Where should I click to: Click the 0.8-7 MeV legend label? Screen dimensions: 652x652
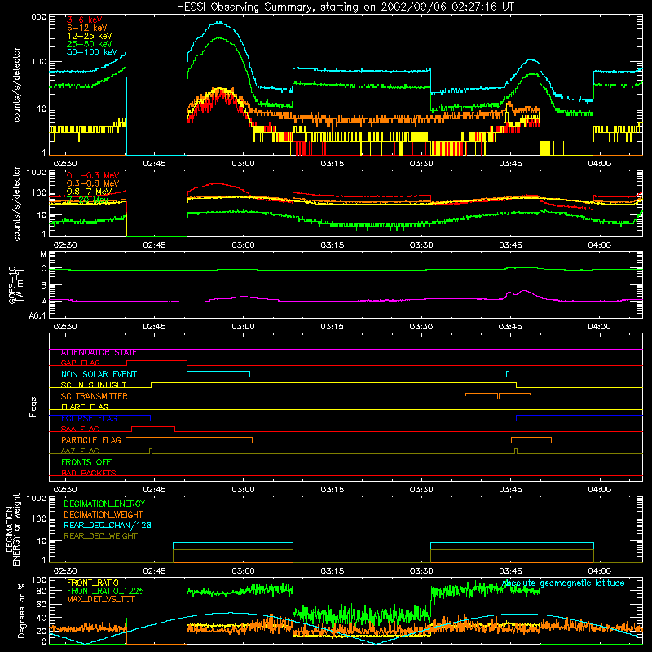click(x=89, y=192)
